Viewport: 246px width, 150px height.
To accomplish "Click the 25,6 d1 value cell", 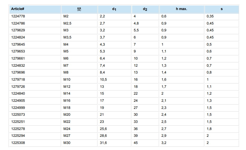I will click(103, 129).
